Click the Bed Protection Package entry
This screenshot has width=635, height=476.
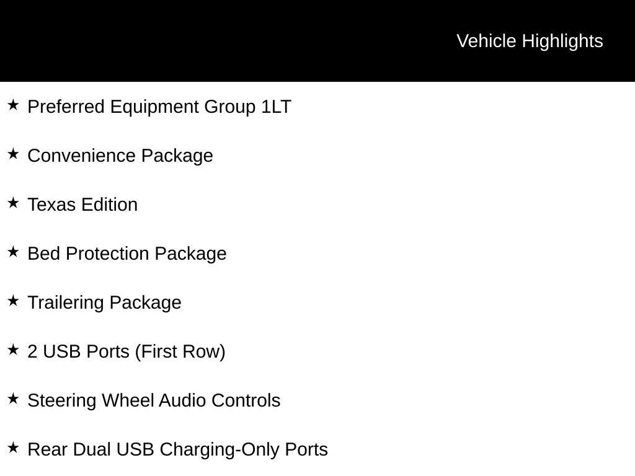point(127,253)
